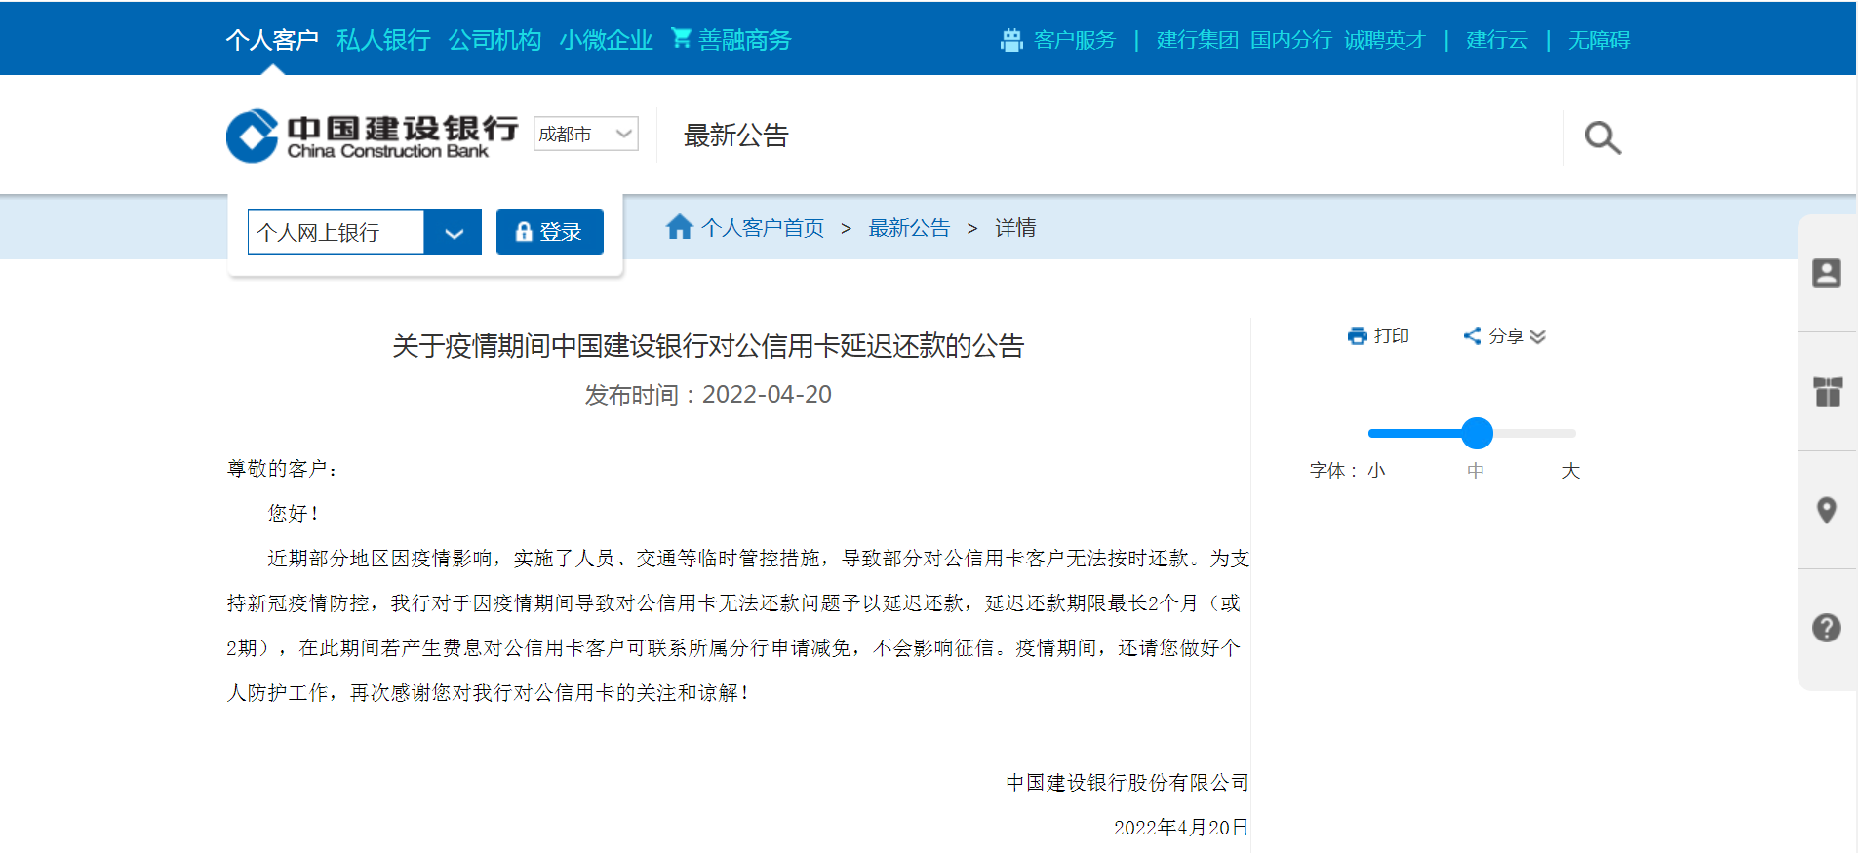Go to 个人客户首页 breadcrumb

click(763, 228)
